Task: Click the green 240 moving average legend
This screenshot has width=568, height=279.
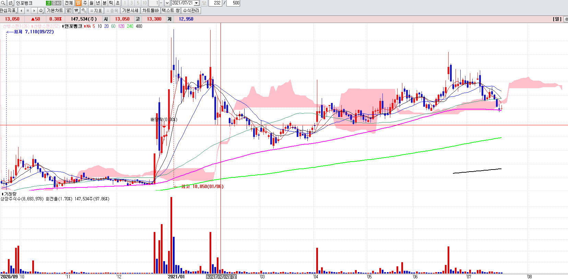Action: click(130, 26)
